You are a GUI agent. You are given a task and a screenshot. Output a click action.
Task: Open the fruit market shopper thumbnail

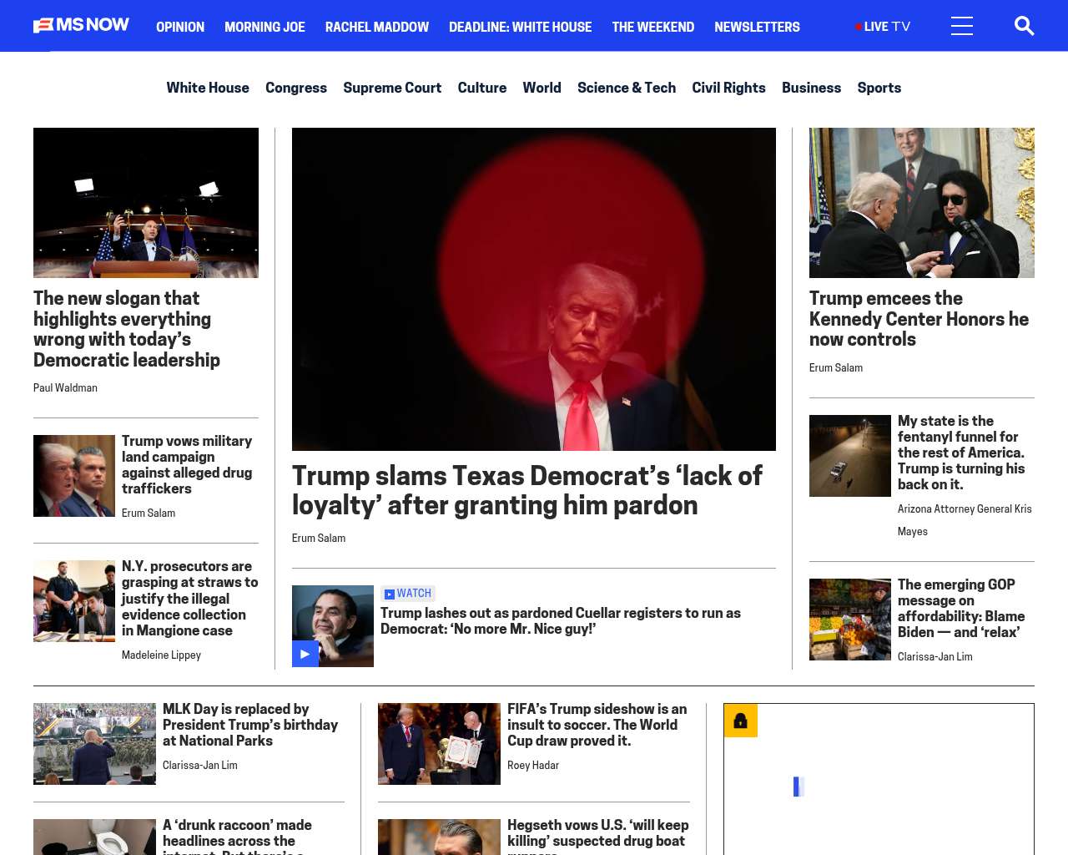(x=850, y=620)
